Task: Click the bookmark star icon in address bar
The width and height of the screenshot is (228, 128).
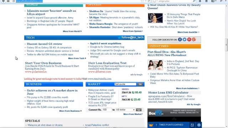Action: [142, 1]
